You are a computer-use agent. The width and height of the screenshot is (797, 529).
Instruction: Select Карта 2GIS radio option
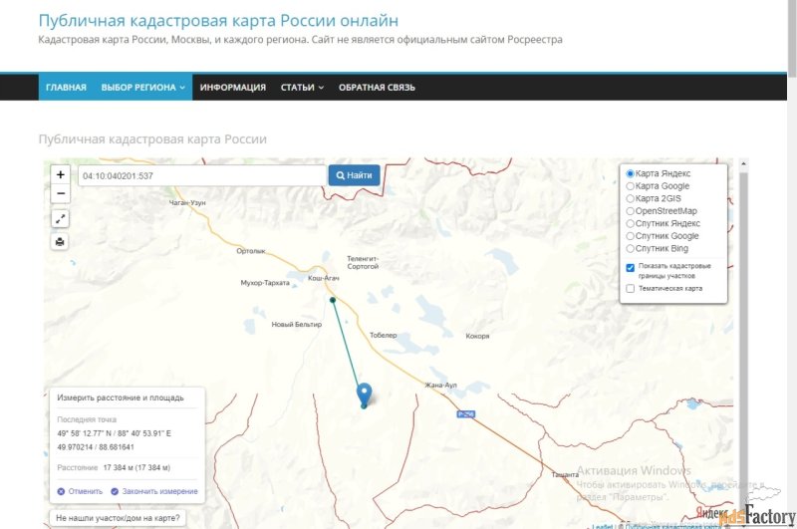631,198
